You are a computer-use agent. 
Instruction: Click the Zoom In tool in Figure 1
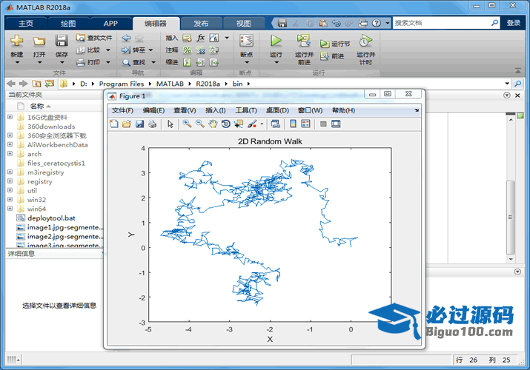click(188, 124)
